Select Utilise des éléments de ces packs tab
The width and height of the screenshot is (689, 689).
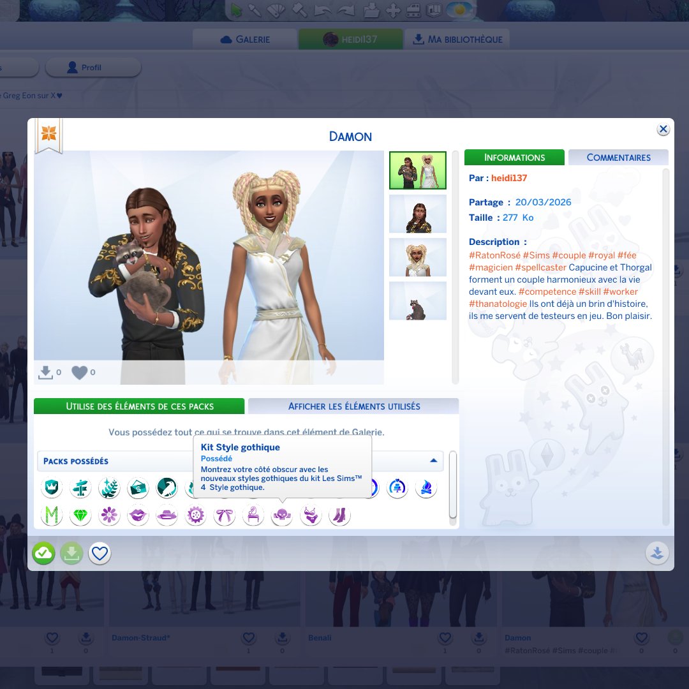click(139, 406)
